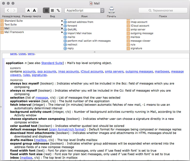Click the C icon next to mailto
Image resolution: width=190 pixels, height=161 pixels.
point(65,37)
